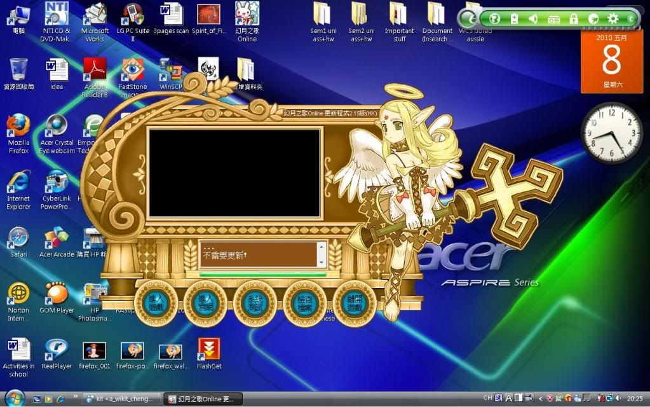The height and width of the screenshot is (407, 650).
Task: Click the 進入官網 (official site) launcher button
Action: 205,303
